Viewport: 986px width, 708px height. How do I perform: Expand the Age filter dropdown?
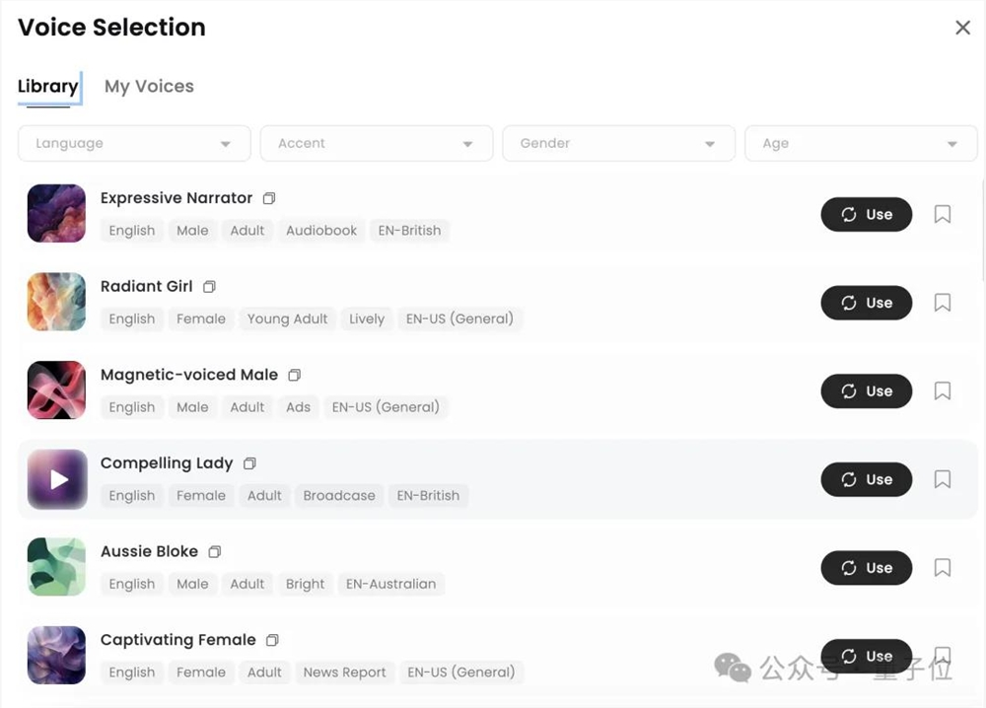tap(860, 144)
